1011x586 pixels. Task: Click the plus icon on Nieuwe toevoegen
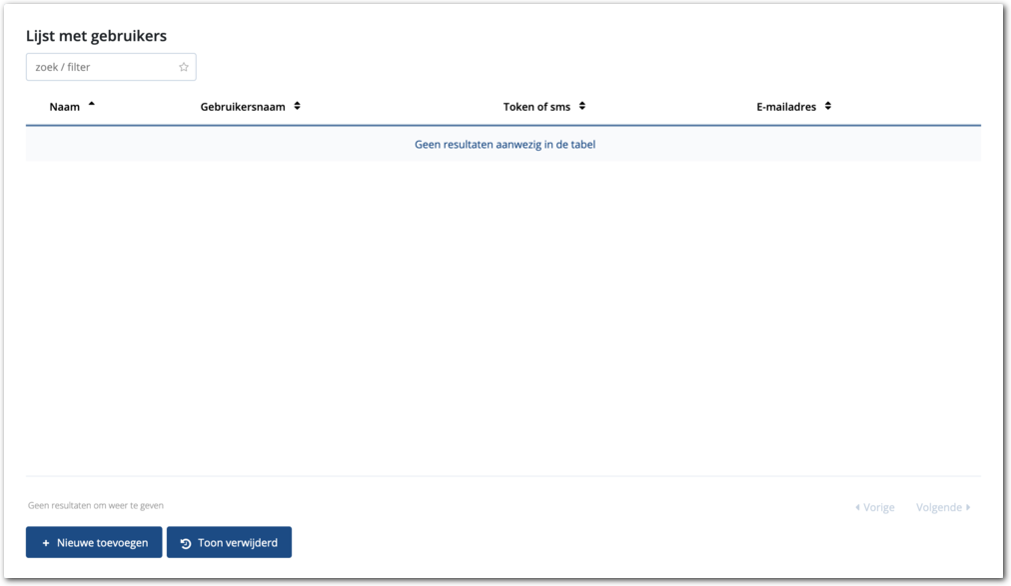coord(46,543)
